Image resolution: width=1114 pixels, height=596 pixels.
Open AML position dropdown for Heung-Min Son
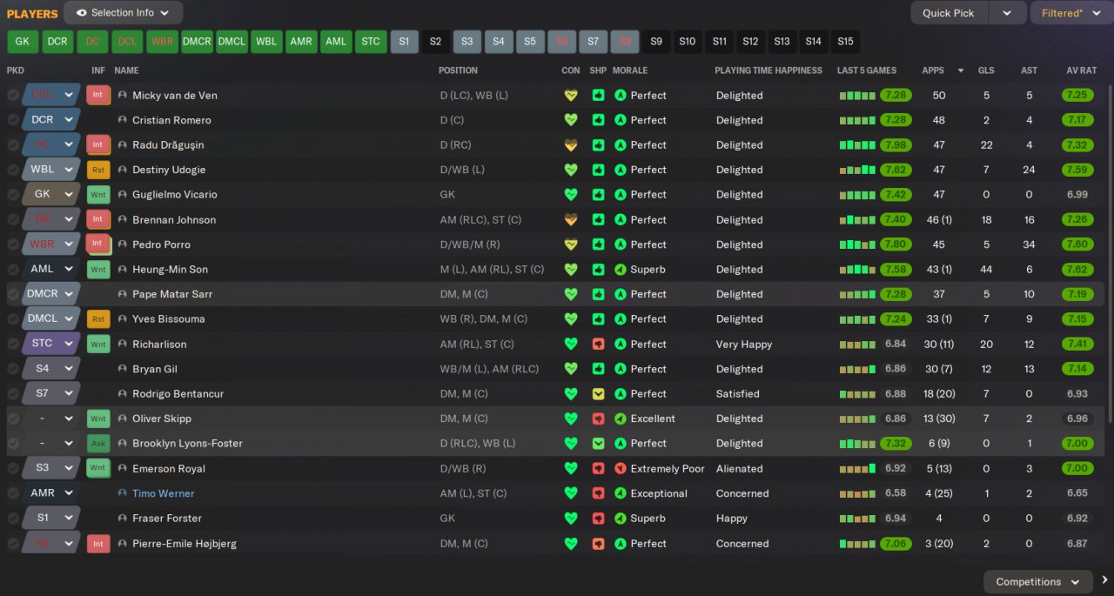[52, 270]
